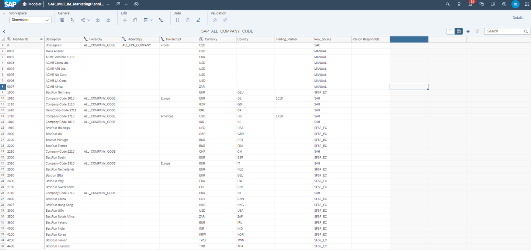The width and height of the screenshot is (531, 250).
Task: Close the model with the circled X
Action: [136, 4]
